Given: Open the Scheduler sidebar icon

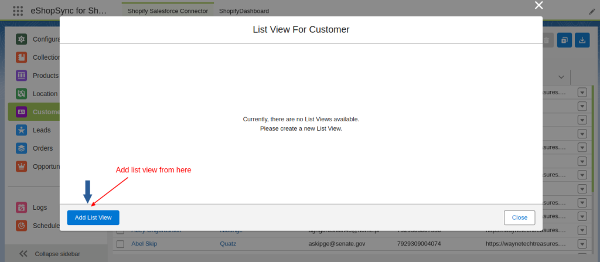Looking at the screenshot, I should pos(21,225).
